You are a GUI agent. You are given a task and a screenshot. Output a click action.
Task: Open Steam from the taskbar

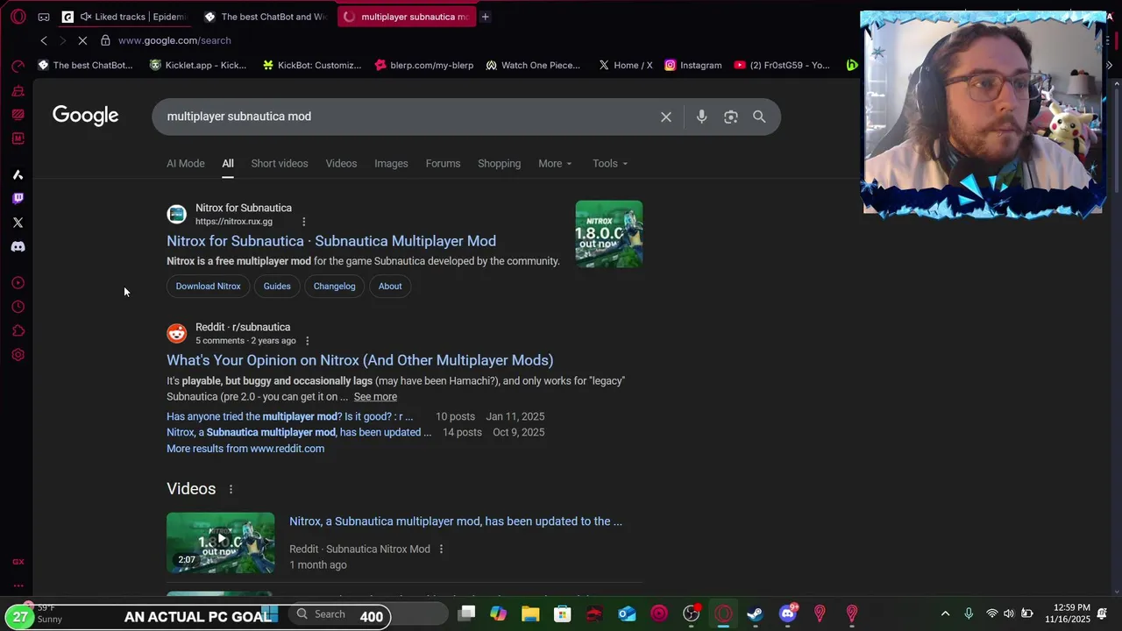755,614
